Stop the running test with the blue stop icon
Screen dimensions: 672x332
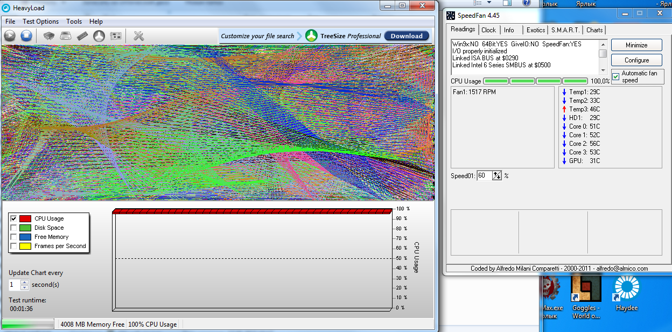[26, 36]
